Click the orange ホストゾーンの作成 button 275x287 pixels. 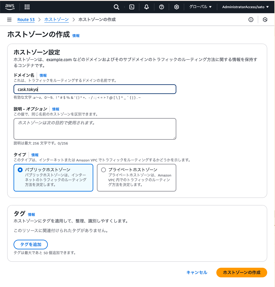click(x=242, y=273)
